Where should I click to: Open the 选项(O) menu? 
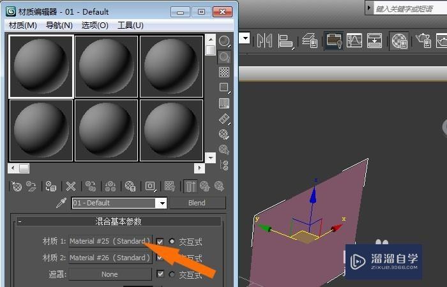(x=95, y=26)
